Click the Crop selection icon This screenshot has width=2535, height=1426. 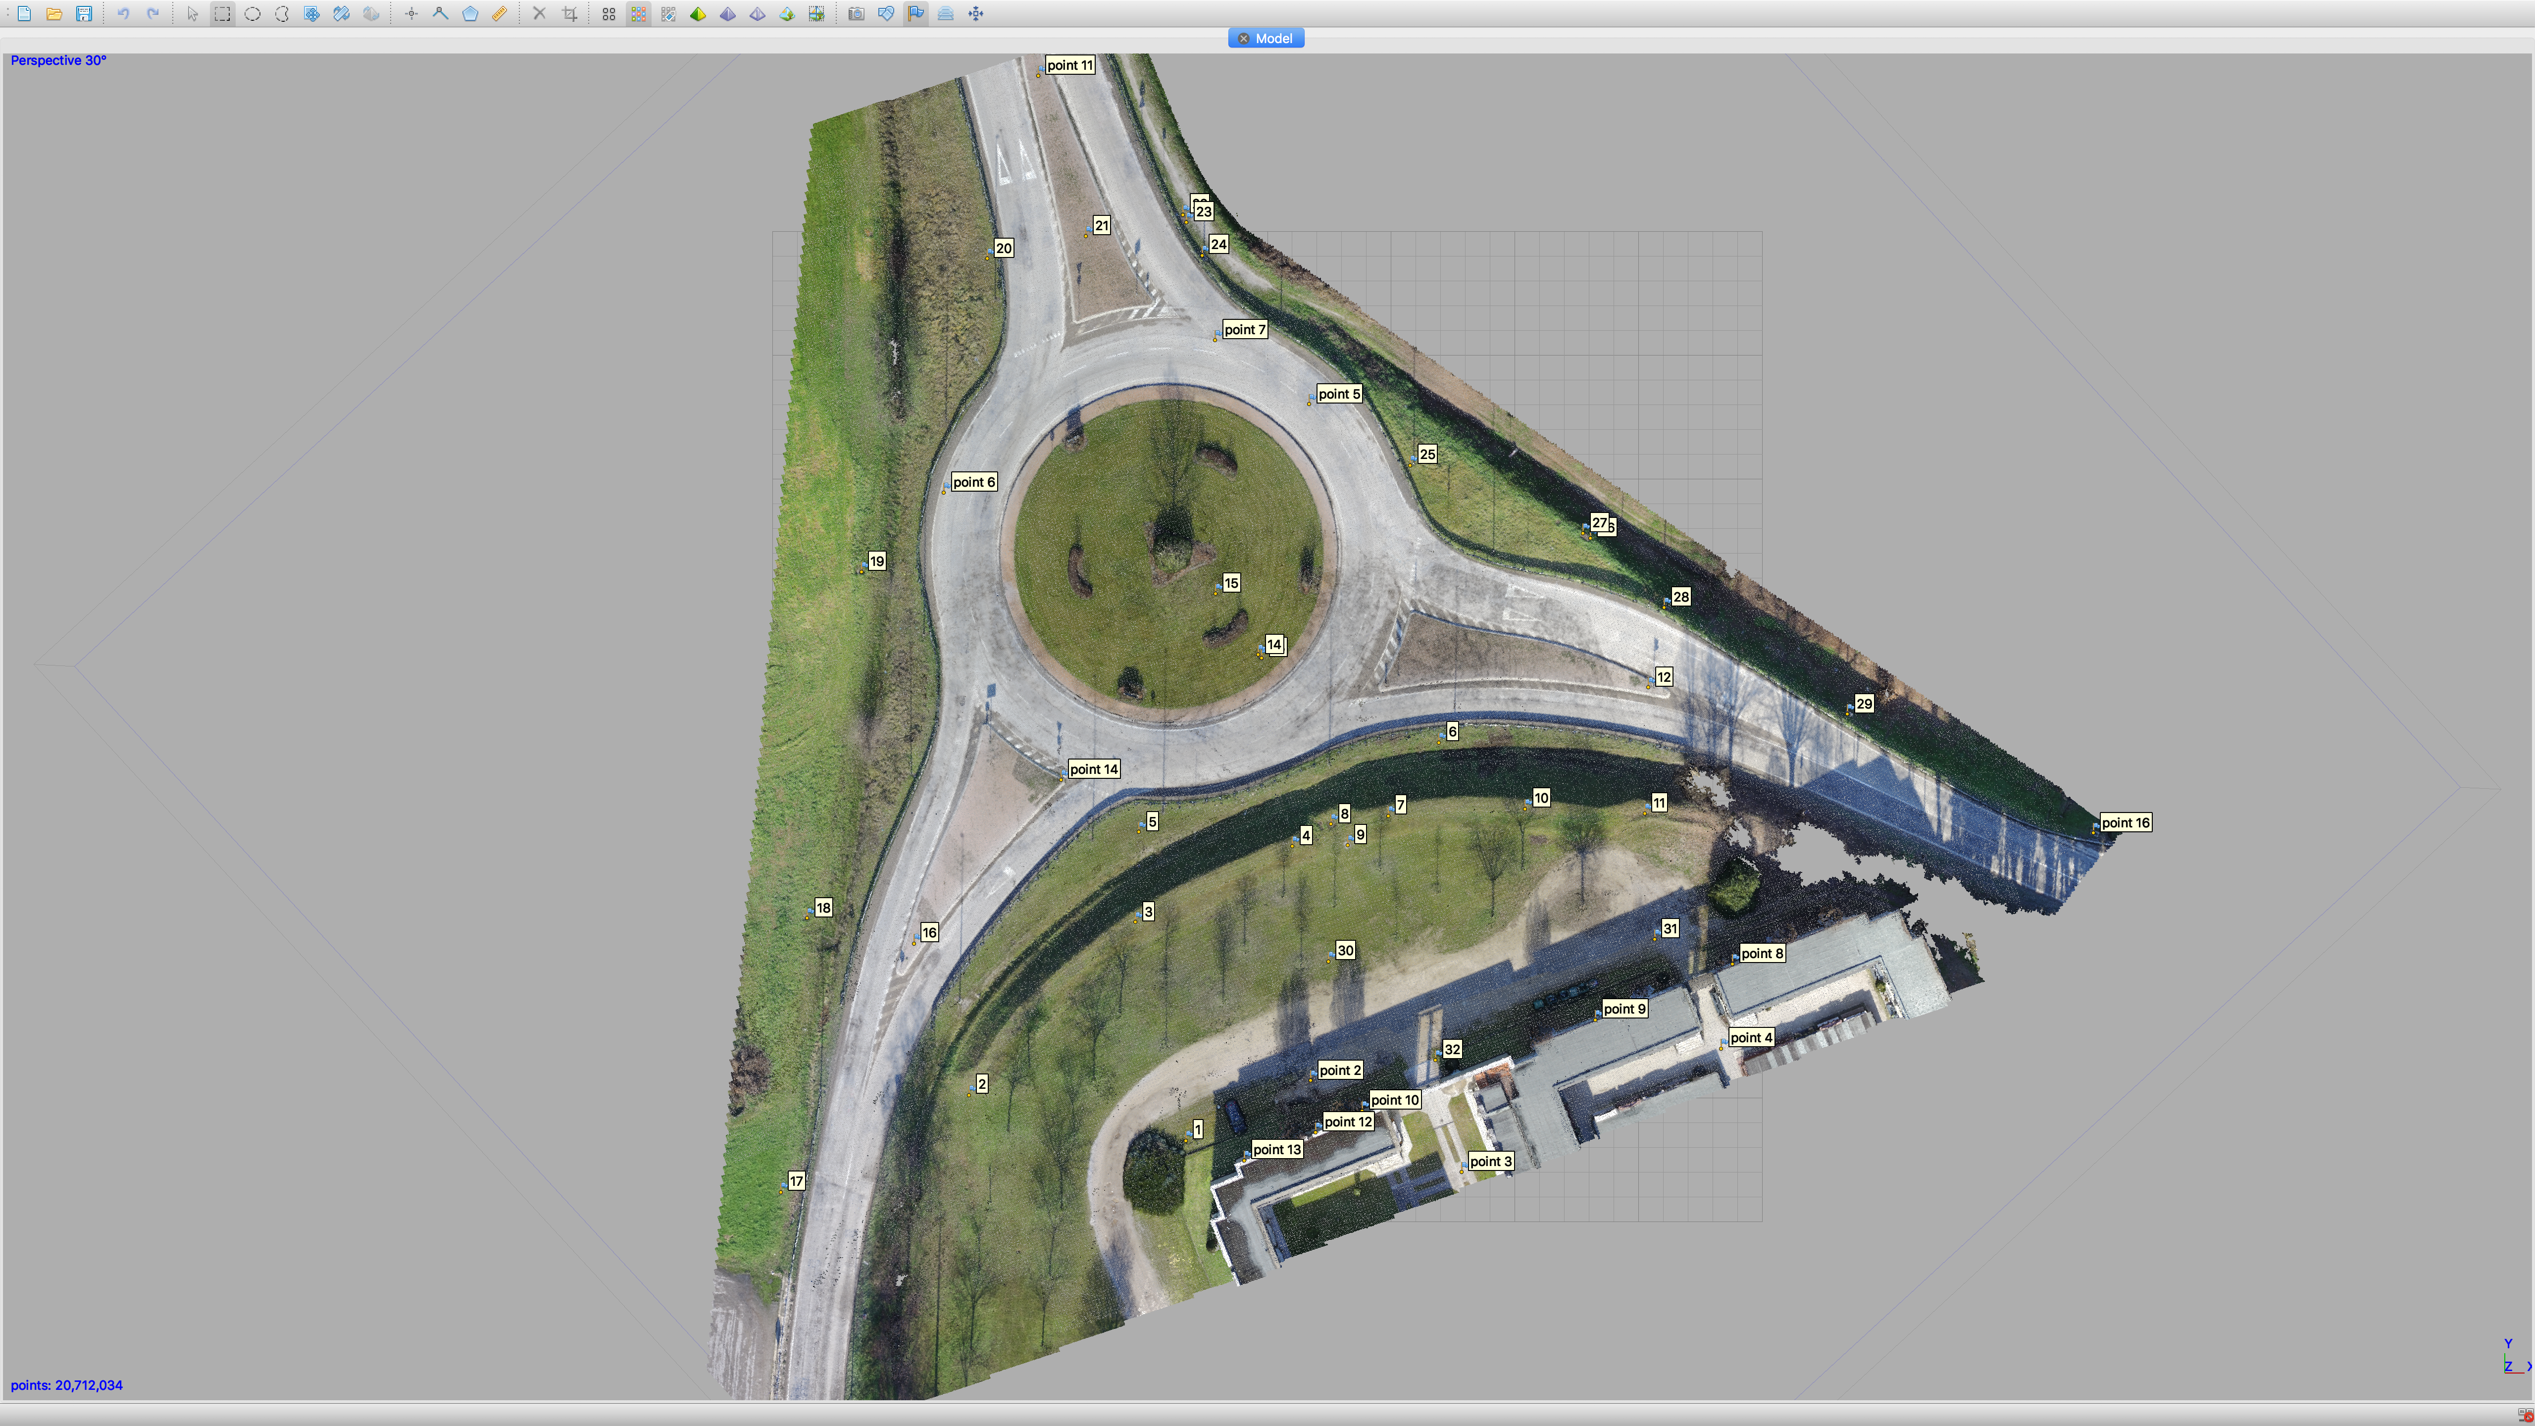click(x=570, y=14)
